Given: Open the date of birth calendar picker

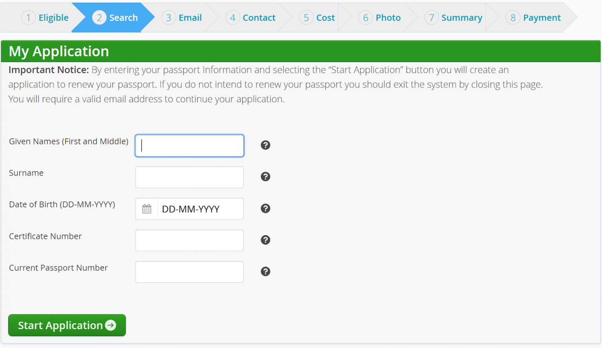Looking at the screenshot, I should point(147,209).
